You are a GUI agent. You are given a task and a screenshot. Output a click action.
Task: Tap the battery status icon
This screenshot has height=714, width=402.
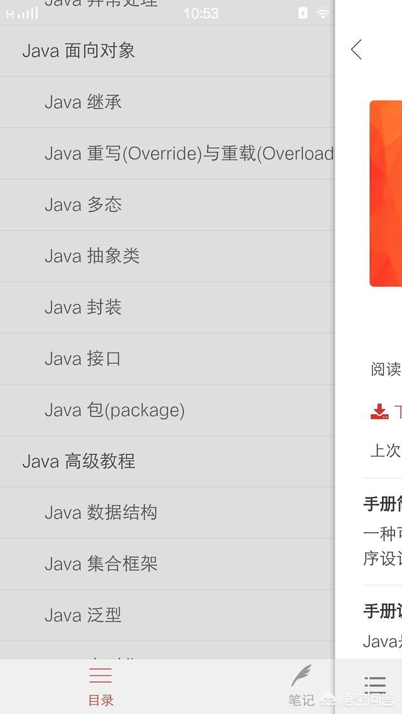(x=303, y=13)
